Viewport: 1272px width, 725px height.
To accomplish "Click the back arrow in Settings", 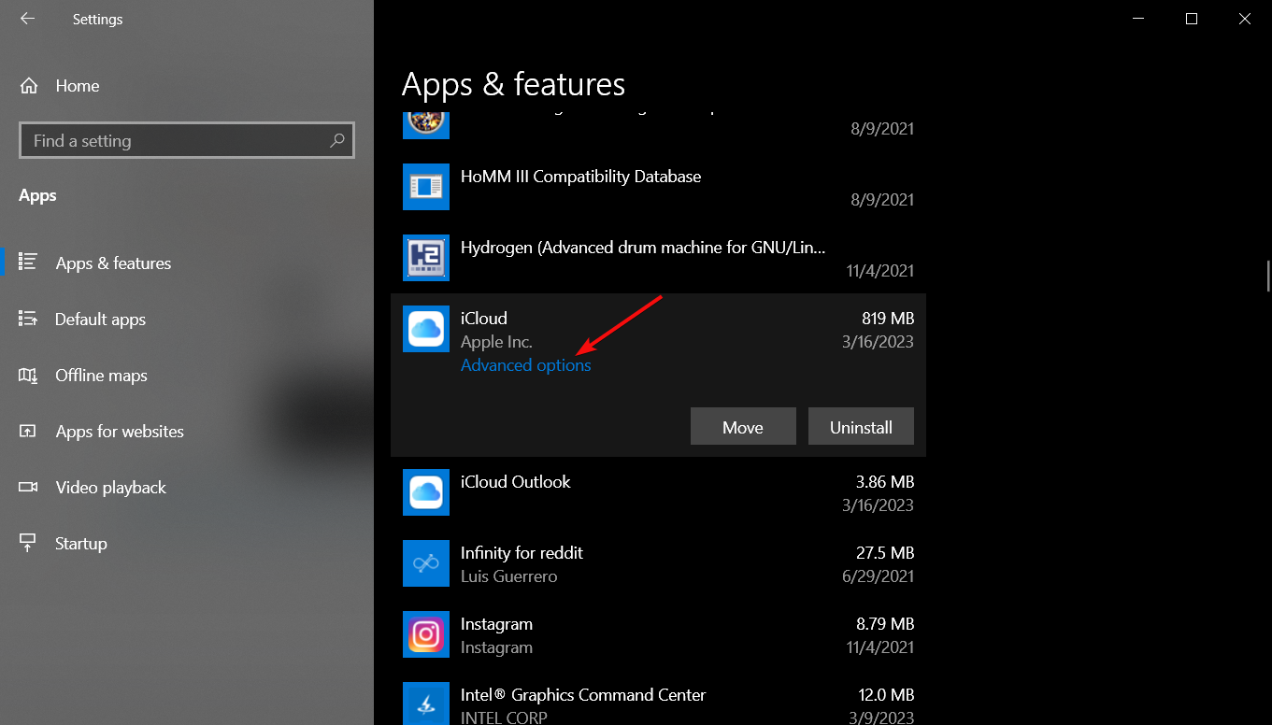I will (27, 19).
